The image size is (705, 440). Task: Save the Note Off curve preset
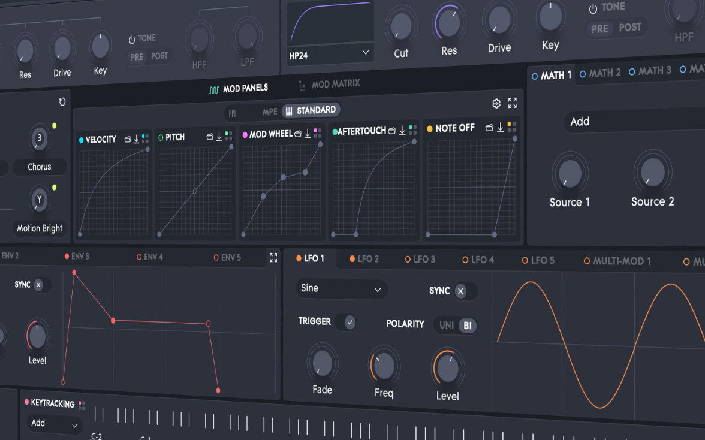(500, 128)
